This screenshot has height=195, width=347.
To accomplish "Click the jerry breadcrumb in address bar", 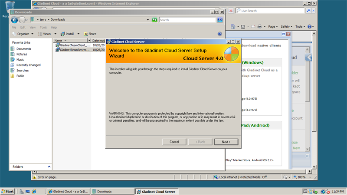I will point(43,19).
